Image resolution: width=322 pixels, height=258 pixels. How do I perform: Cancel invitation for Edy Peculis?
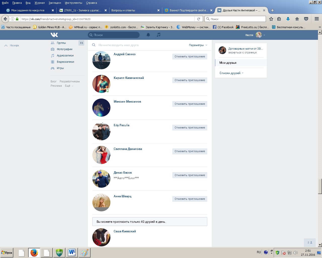coord(190,127)
